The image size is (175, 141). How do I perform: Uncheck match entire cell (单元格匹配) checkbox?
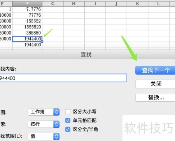68,120
